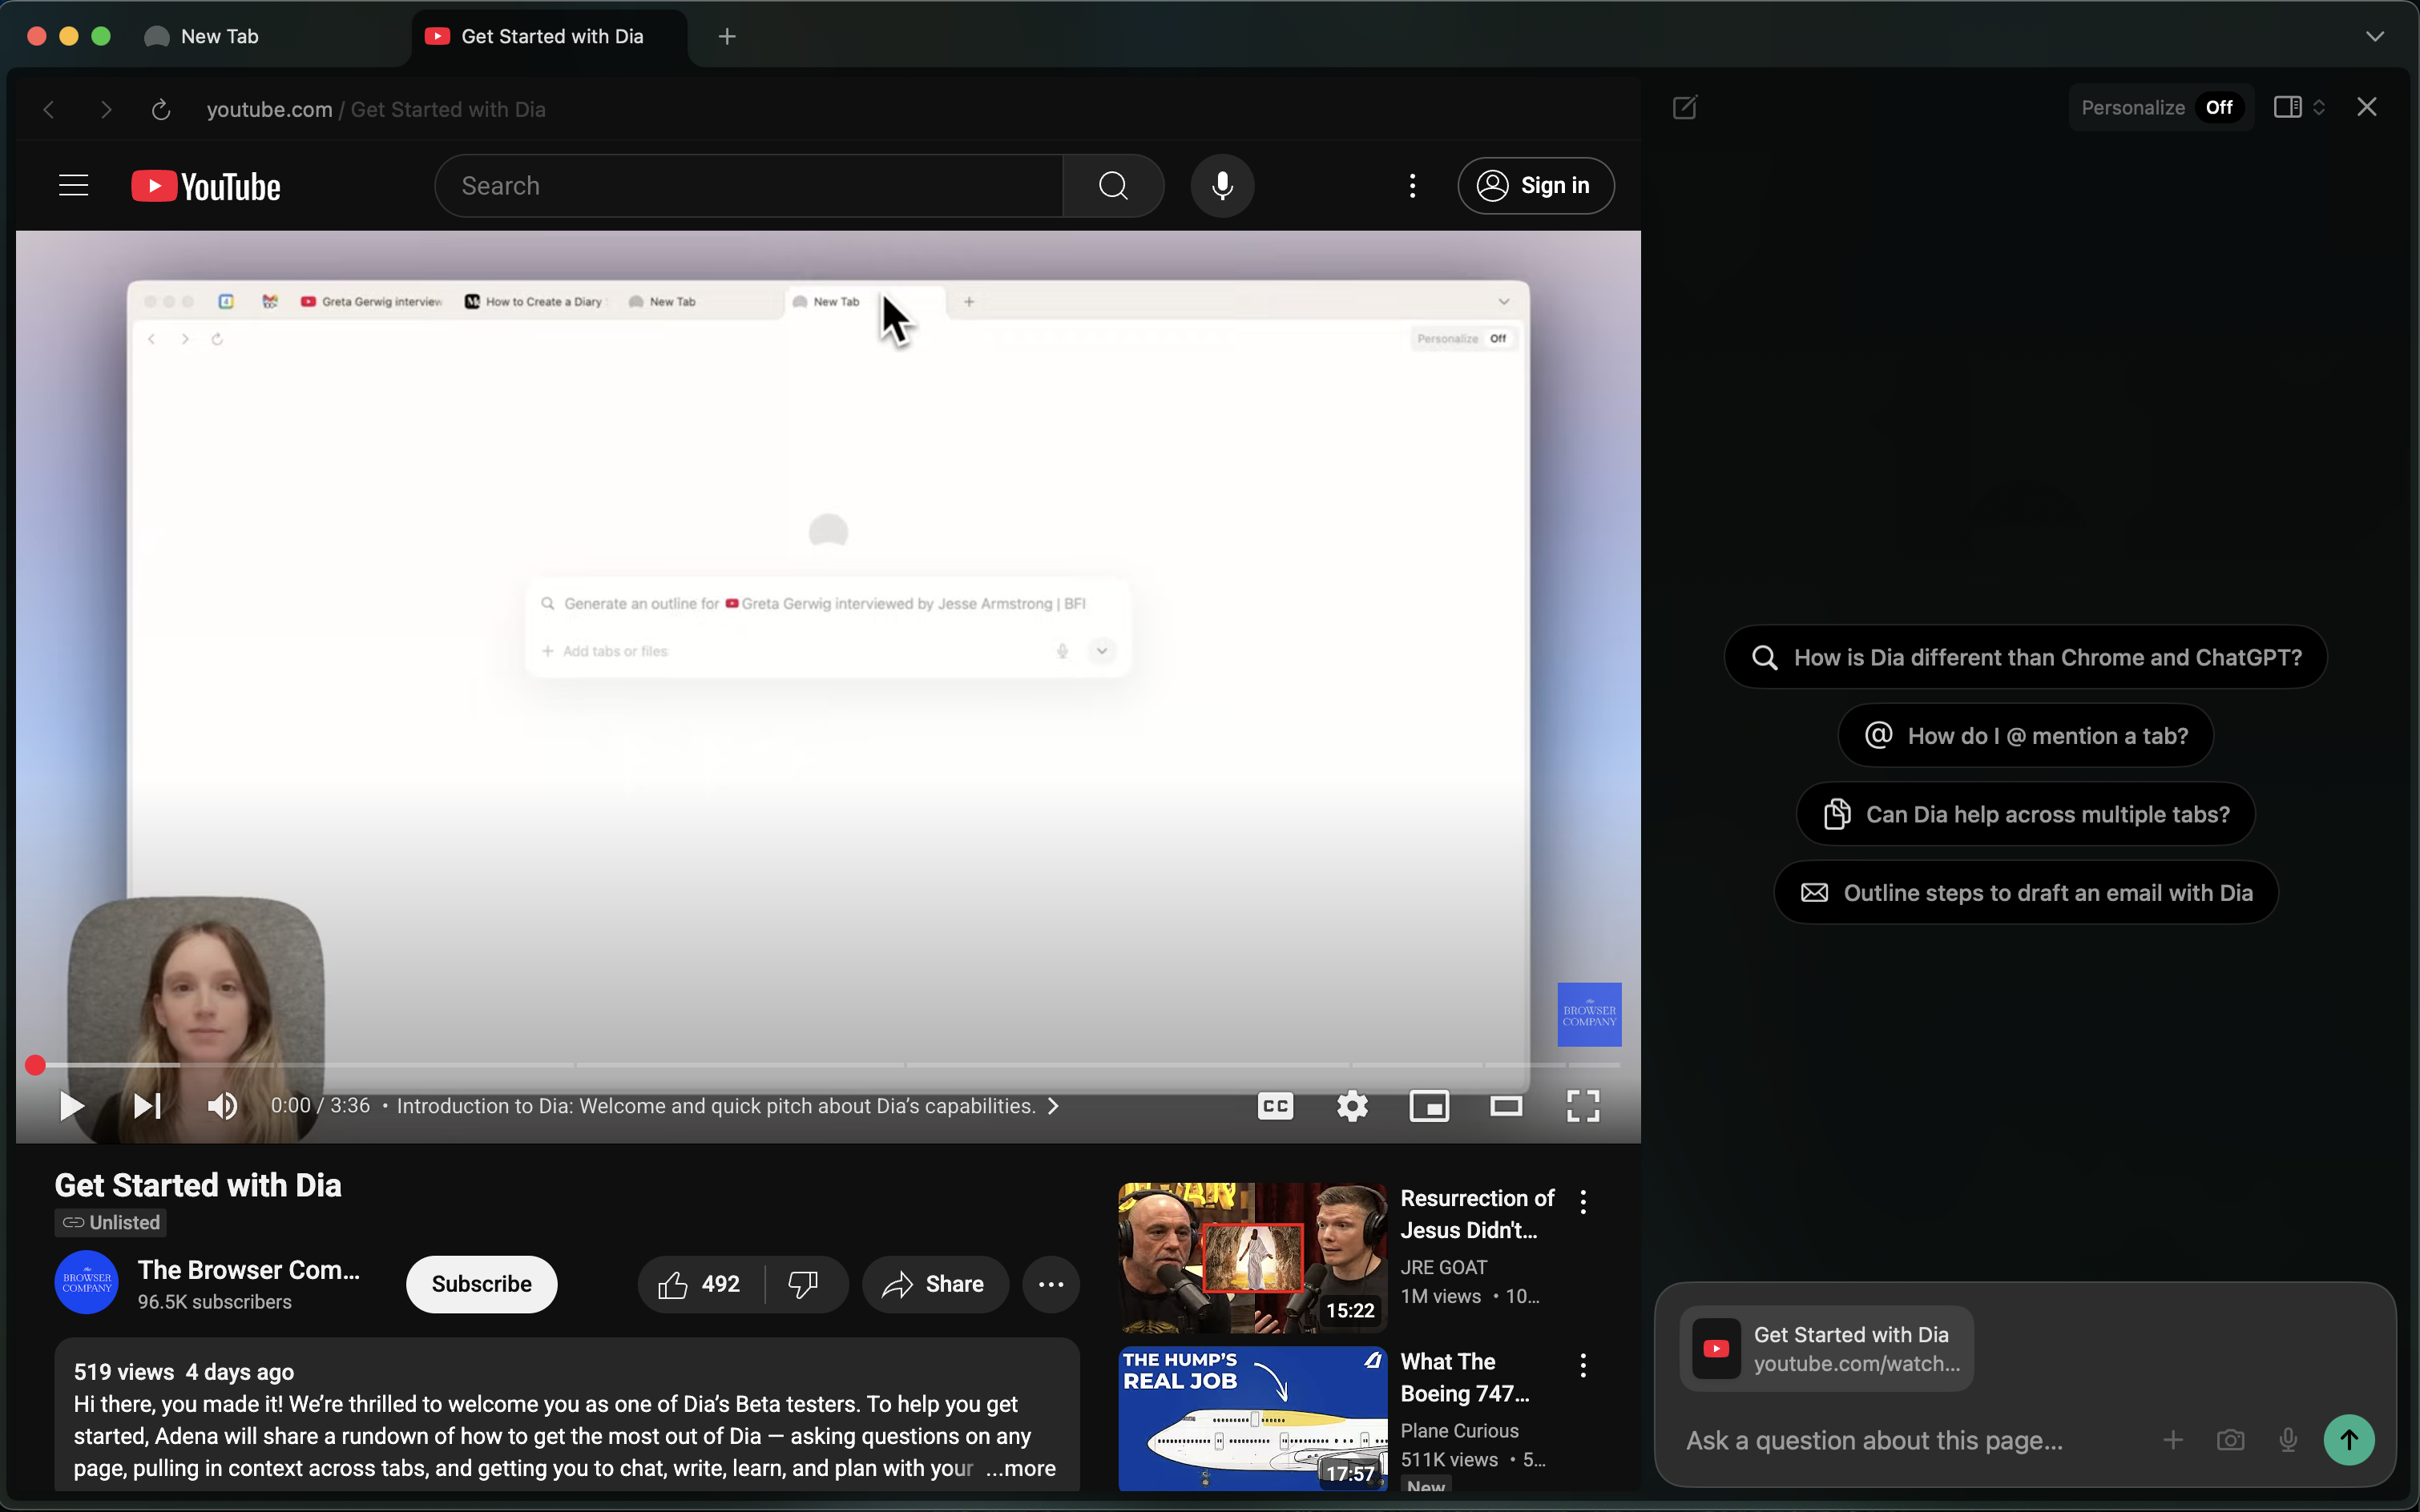The height and width of the screenshot is (1512, 2420).
Task: Click the JRE GOAT channel name
Action: point(1444,1267)
